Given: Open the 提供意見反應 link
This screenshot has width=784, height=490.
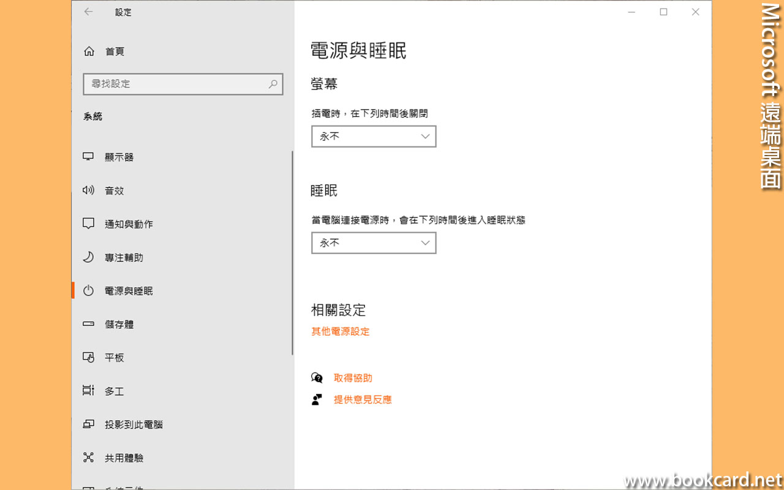Looking at the screenshot, I should point(363,399).
